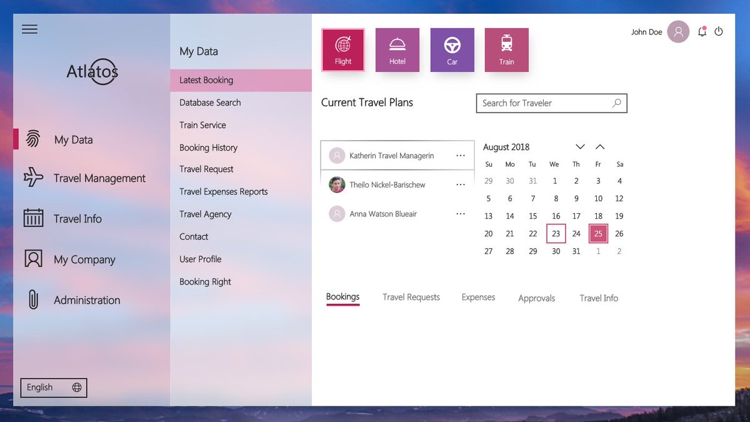750x422 pixels.
Task: Click Travel Info sidebar label
Action: pyautogui.click(x=77, y=219)
